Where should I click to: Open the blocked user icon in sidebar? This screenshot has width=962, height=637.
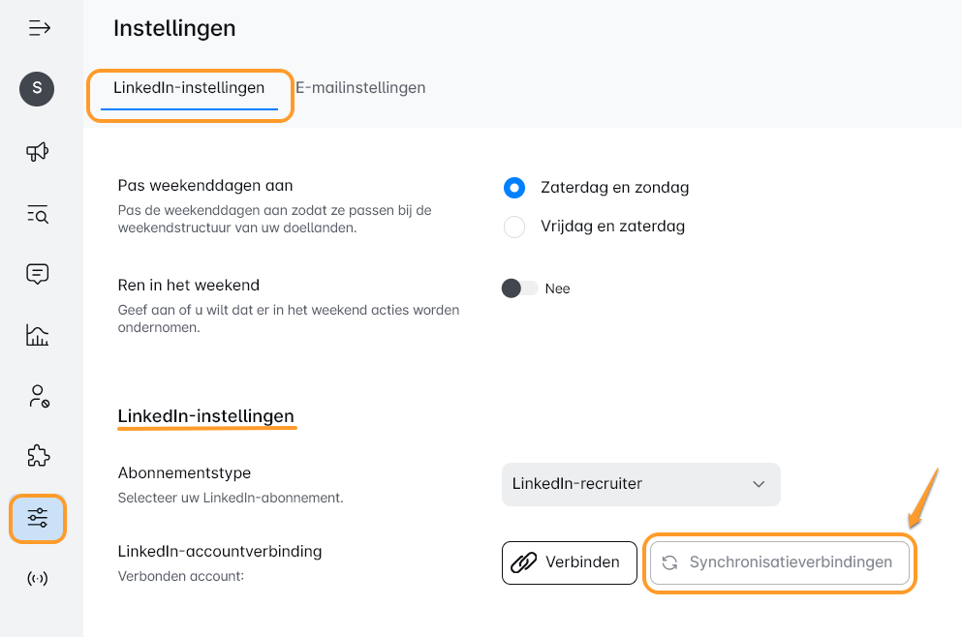pos(38,396)
